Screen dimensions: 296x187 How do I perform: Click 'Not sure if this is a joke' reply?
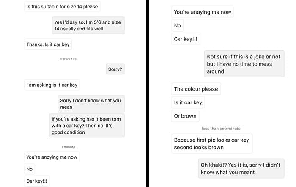point(244,64)
